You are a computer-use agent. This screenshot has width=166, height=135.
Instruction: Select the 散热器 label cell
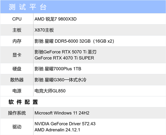[17, 80]
